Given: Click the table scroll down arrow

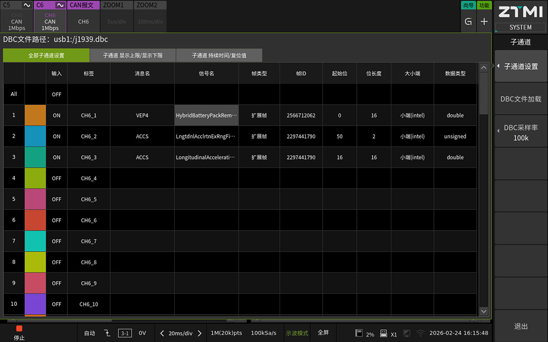Looking at the screenshot, I should [x=483, y=311].
